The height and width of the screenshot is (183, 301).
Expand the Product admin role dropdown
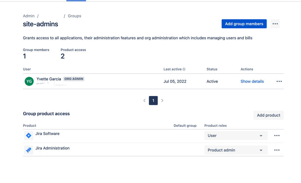point(236,150)
